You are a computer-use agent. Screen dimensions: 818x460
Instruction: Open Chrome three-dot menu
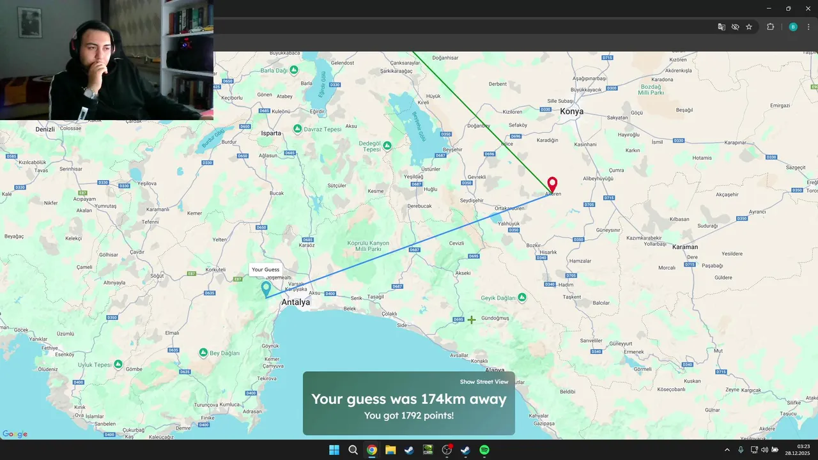[x=808, y=27]
